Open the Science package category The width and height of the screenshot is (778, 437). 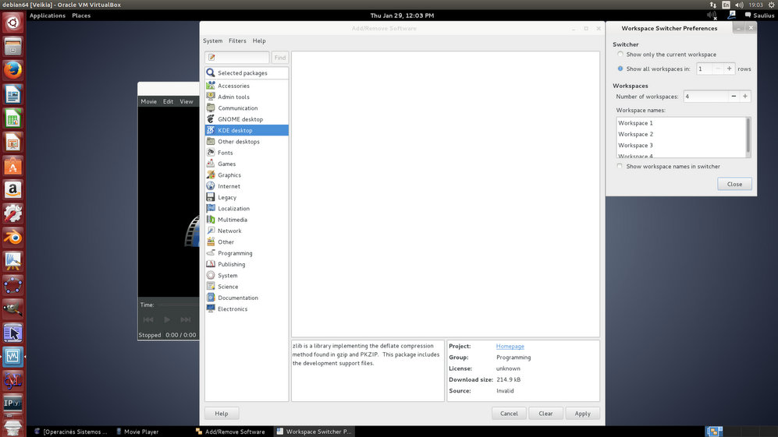228,287
